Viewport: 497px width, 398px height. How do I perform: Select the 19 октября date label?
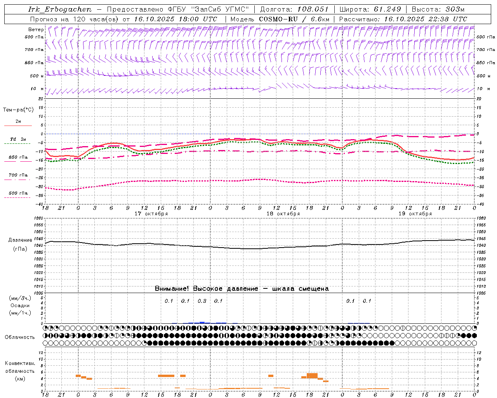(x=415, y=214)
